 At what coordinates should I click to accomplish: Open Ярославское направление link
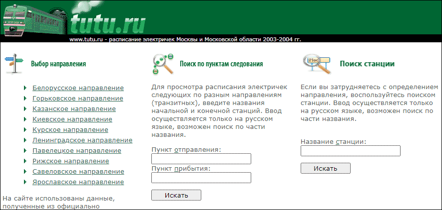(x=78, y=182)
